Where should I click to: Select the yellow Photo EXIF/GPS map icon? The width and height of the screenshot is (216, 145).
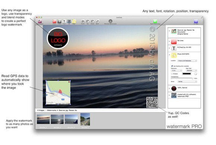(x=174, y=55)
